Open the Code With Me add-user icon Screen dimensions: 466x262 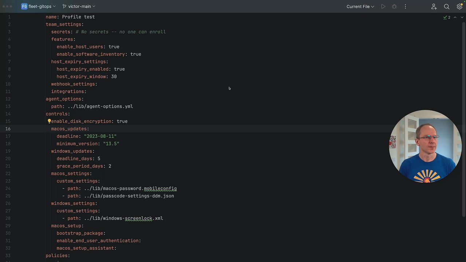pyautogui.click(x=434, y=7)
